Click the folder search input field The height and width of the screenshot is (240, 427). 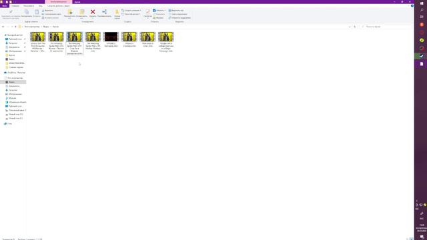[x=386, y=27]
